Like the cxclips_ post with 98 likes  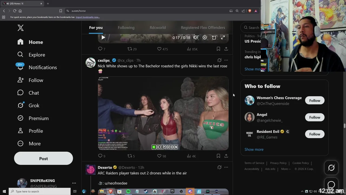coord(162,156)
